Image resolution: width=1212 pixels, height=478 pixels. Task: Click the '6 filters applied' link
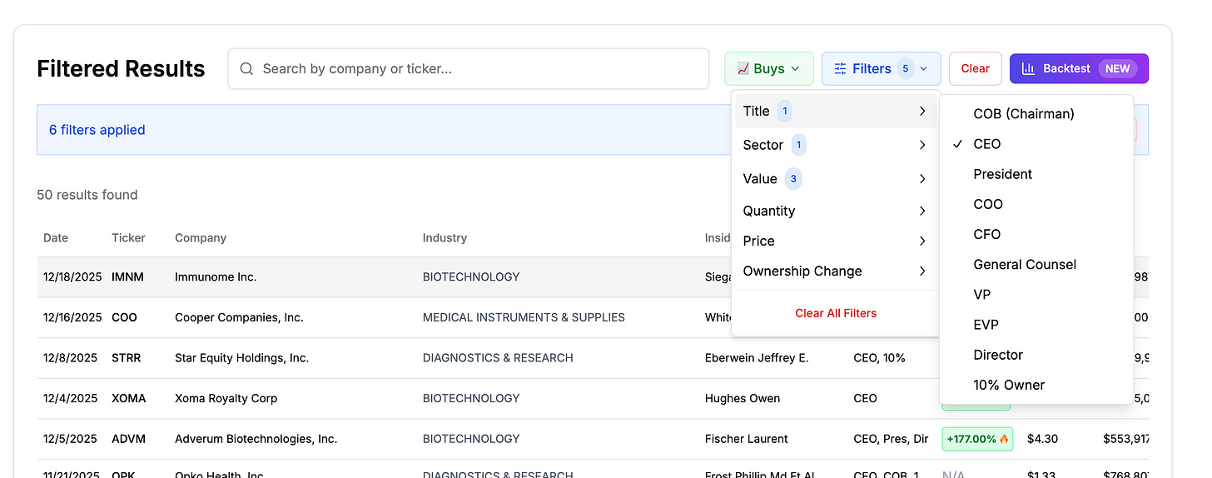97,130
